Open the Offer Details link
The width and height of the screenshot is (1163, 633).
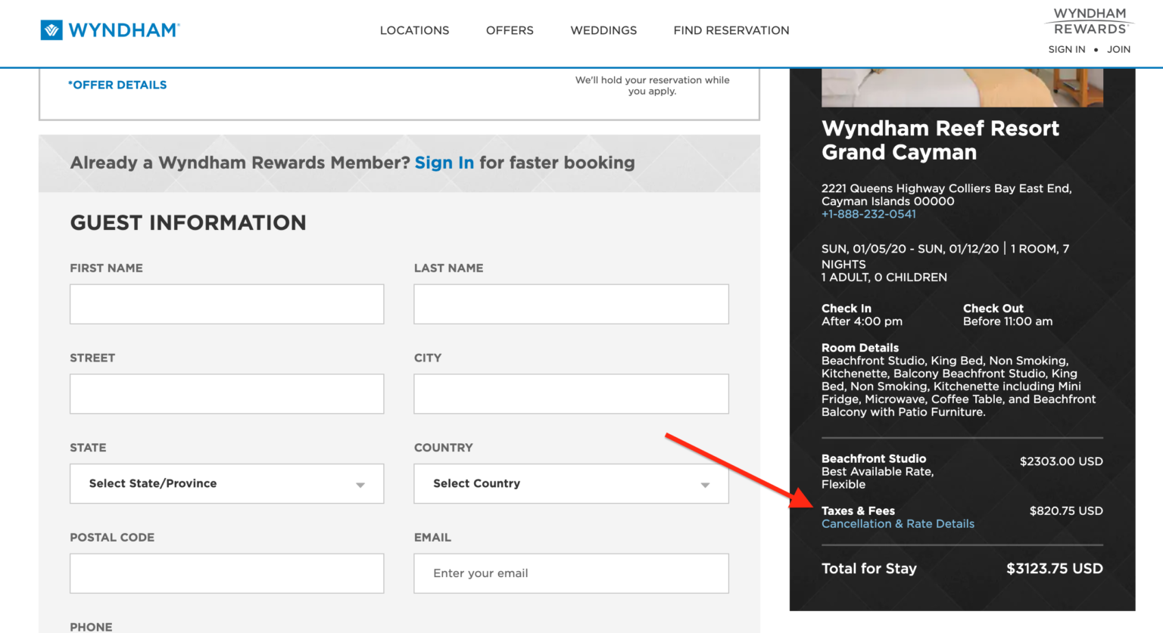(x=117, y=85)
